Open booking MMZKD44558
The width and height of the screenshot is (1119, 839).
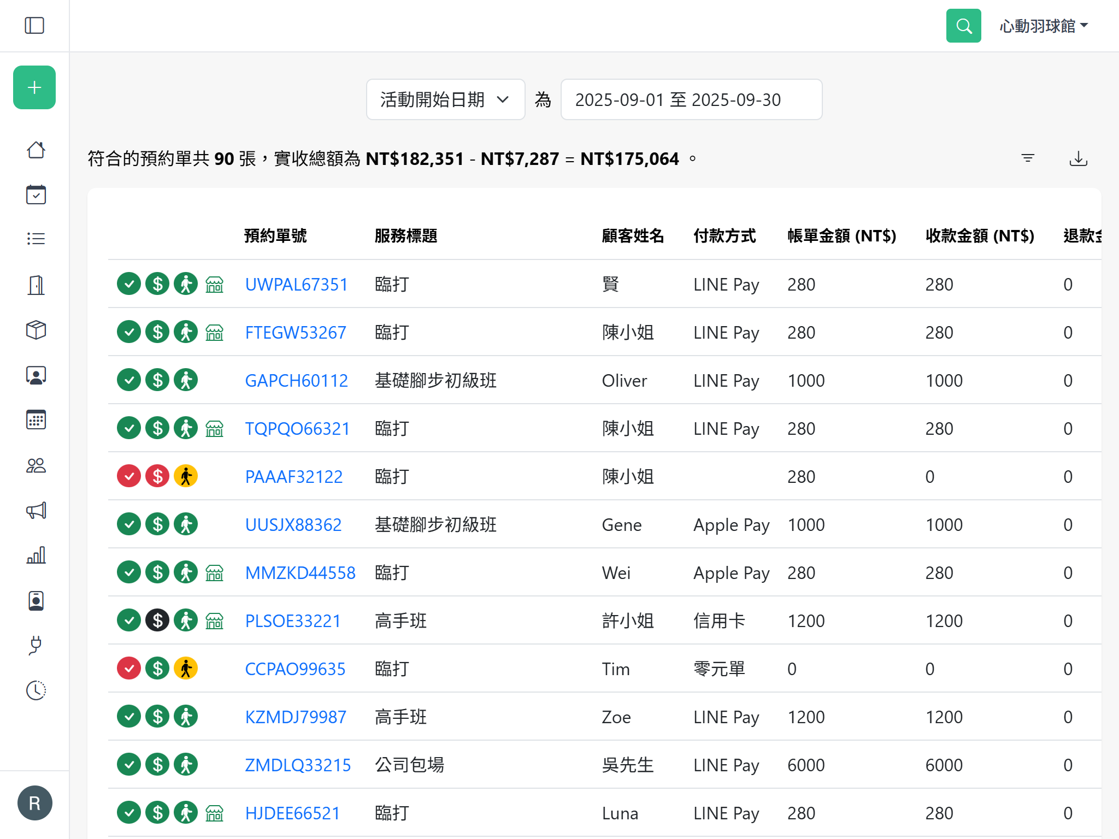301,573
